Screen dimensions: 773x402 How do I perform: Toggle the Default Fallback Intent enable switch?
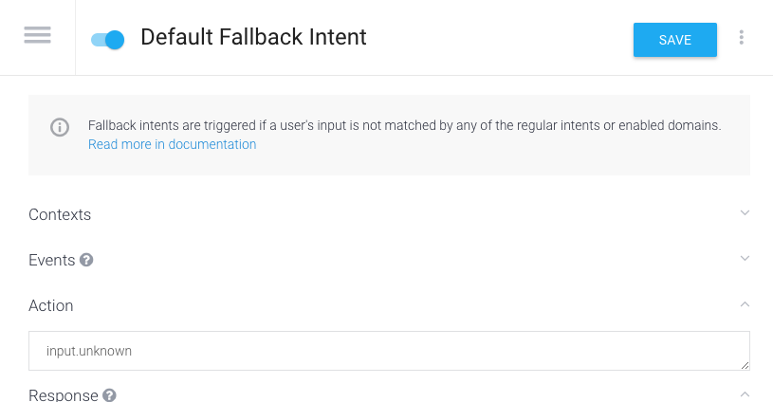tap(107, 40)
